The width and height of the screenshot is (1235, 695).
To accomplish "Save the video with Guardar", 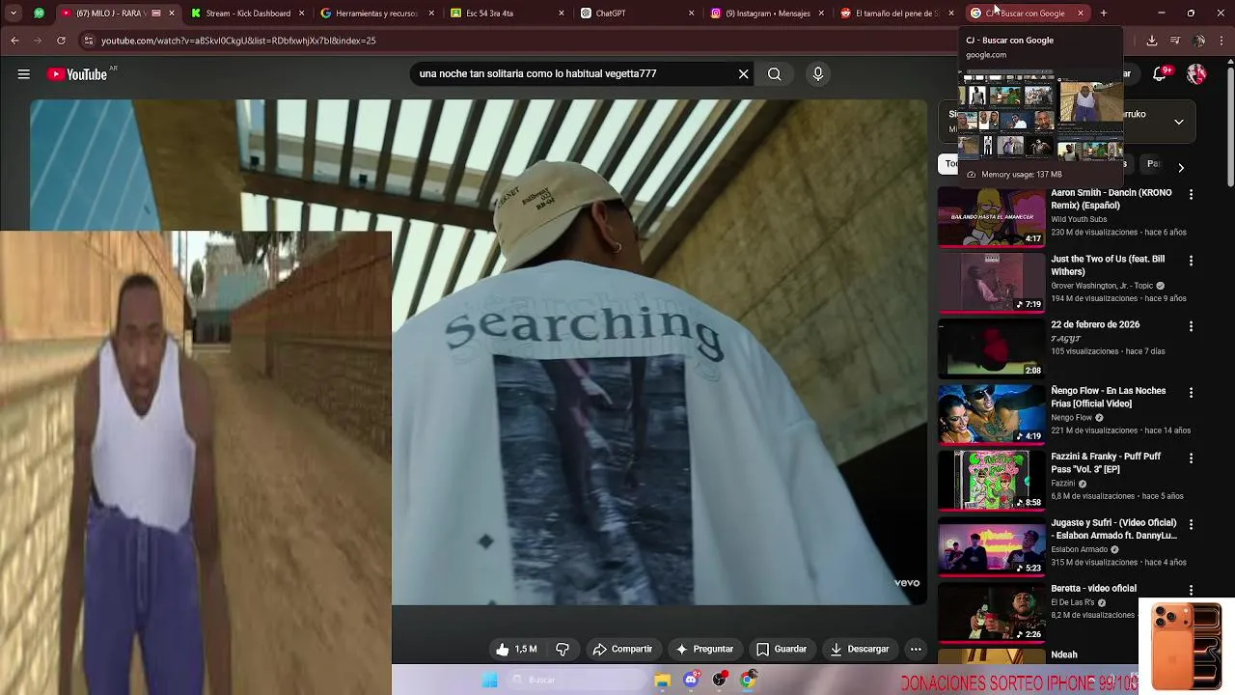I will point(782,649).
